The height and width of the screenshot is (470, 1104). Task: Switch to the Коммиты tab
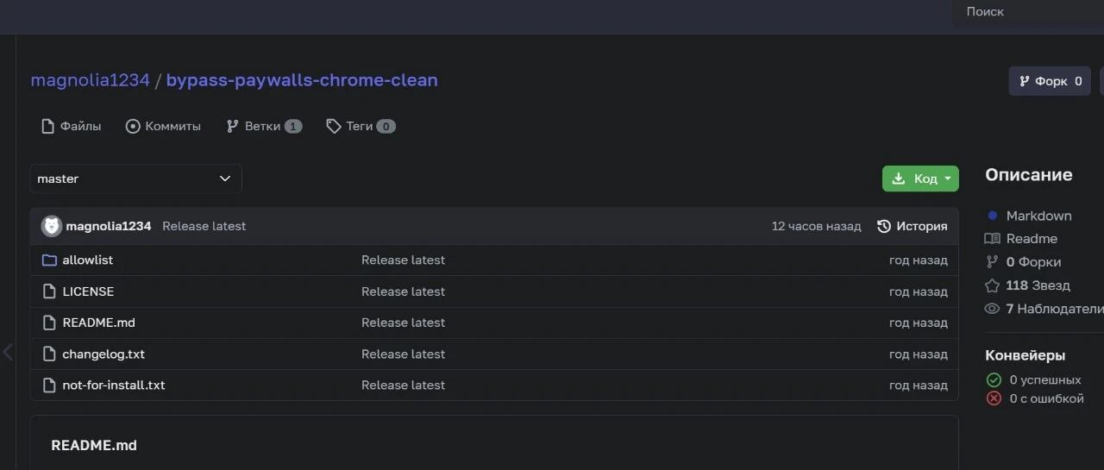tap(164, 126)
